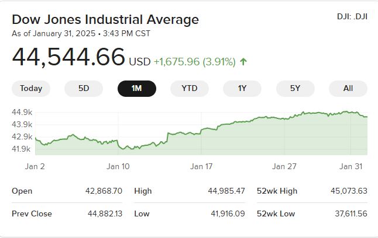378x238 pixels.
Task: Click the green up arrow icon
Action: click(243, 62)
